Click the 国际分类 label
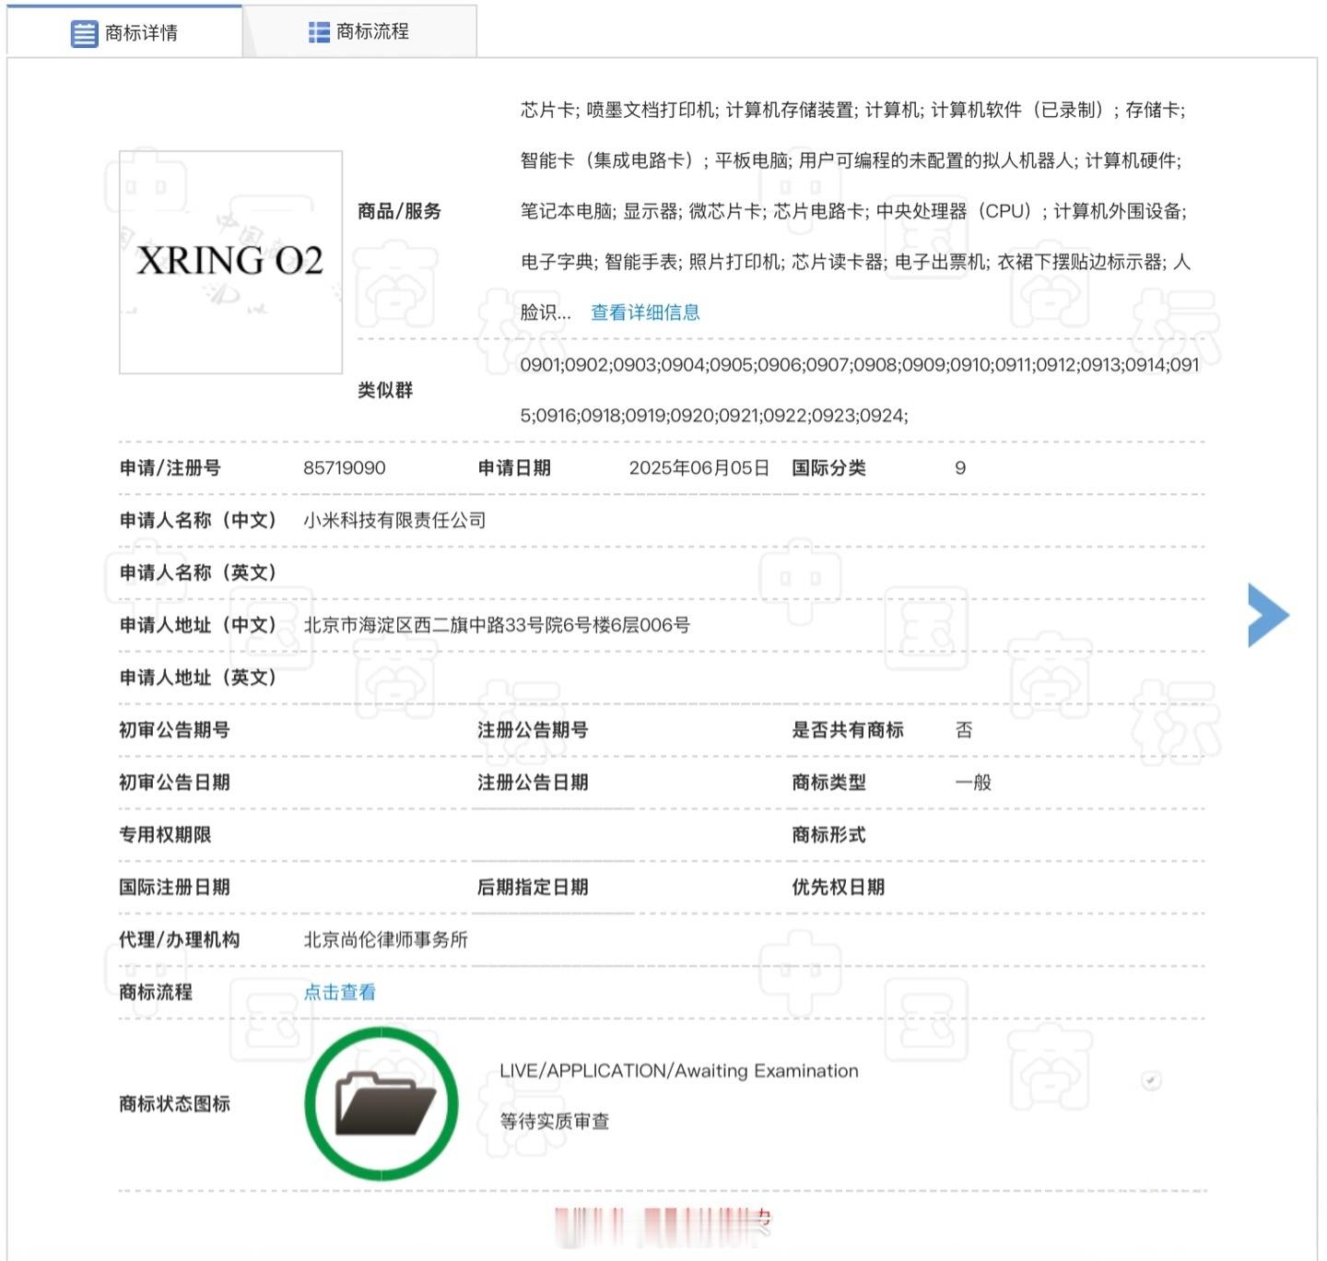Image resolution: width=1327 pixels, height=1261 pixels. point(829,468)
